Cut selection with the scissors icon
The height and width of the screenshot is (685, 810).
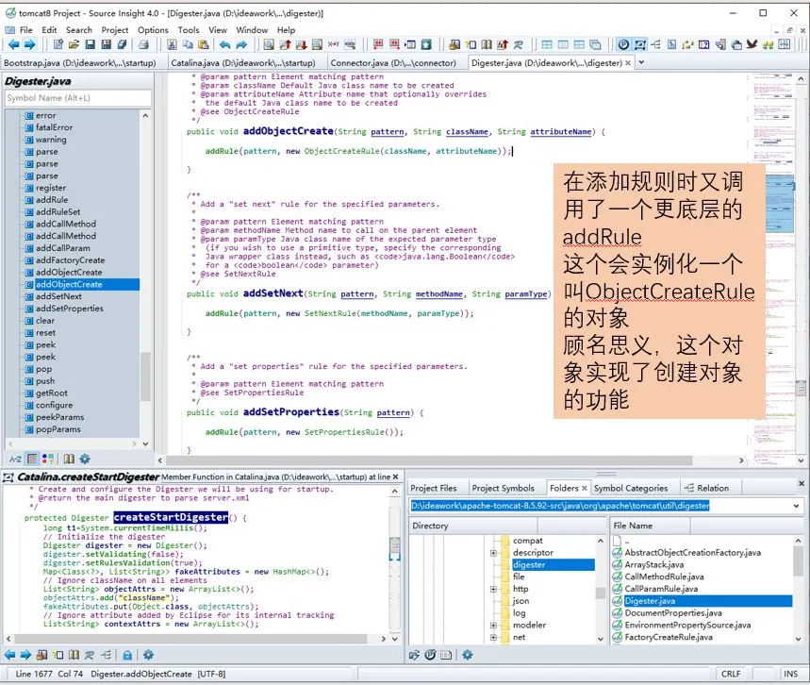click(x=172, y=45)
